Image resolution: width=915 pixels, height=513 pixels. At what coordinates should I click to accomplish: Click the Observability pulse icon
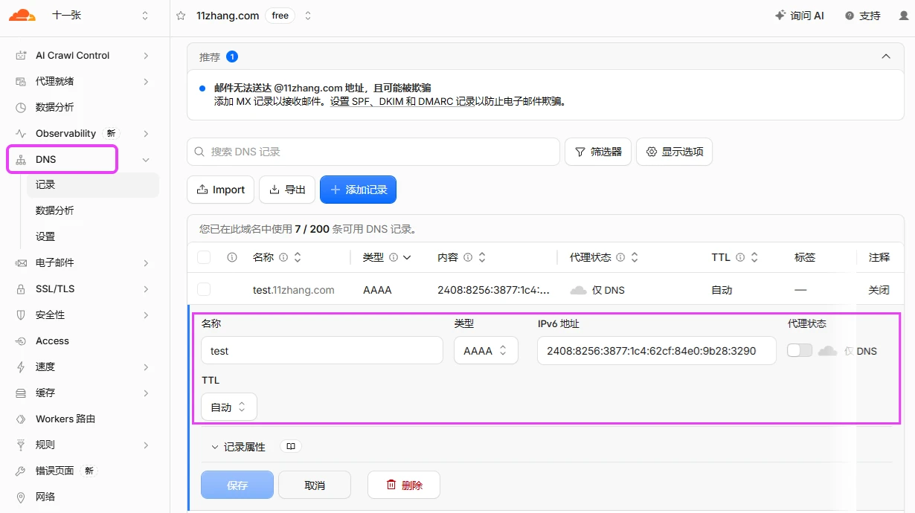tap(21, 134)
